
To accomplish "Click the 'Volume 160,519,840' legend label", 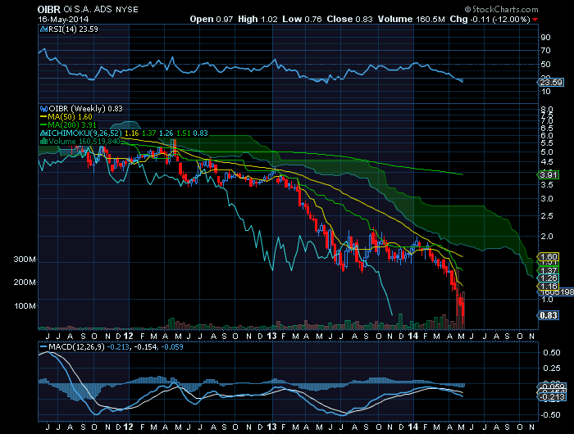I will coord(84,142).
